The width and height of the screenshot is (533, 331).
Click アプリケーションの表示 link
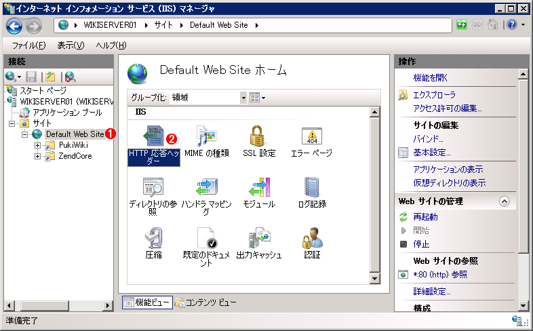tap(448, 170)
